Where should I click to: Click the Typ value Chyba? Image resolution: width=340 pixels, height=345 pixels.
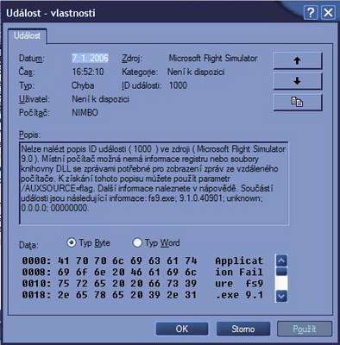(83, 85)
